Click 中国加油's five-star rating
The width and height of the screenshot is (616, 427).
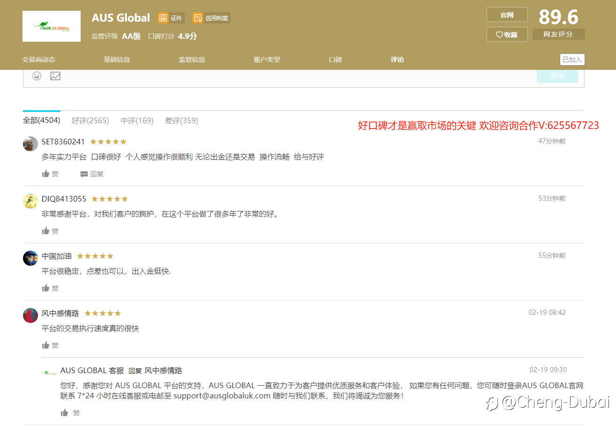(x=95, y=256)
